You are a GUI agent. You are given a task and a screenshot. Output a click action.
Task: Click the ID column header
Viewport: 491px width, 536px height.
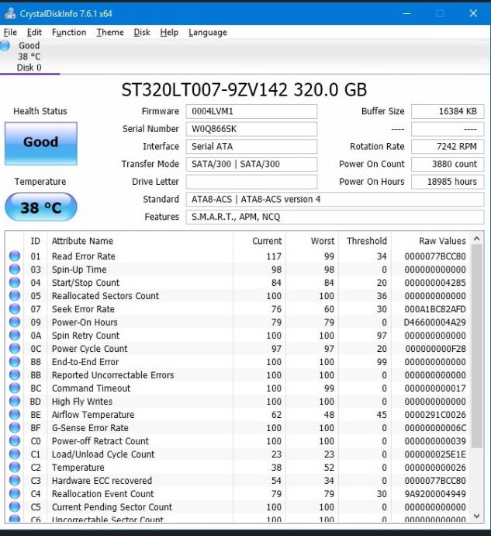click(36, 241)
